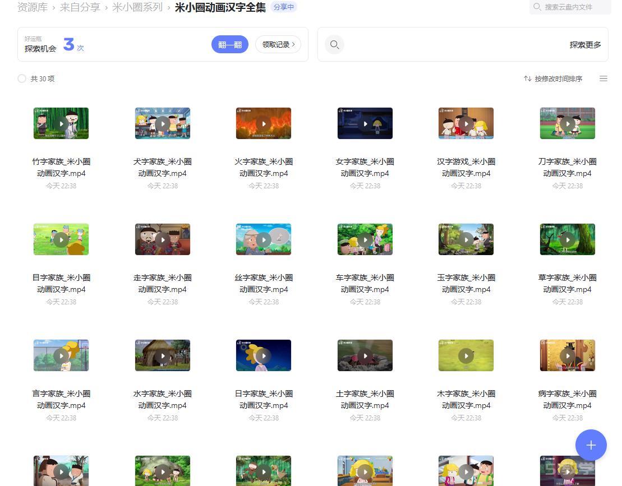
Task: Select file name 病字家族_米小圈动画汉字.mp4
Action: pos(567,399)
